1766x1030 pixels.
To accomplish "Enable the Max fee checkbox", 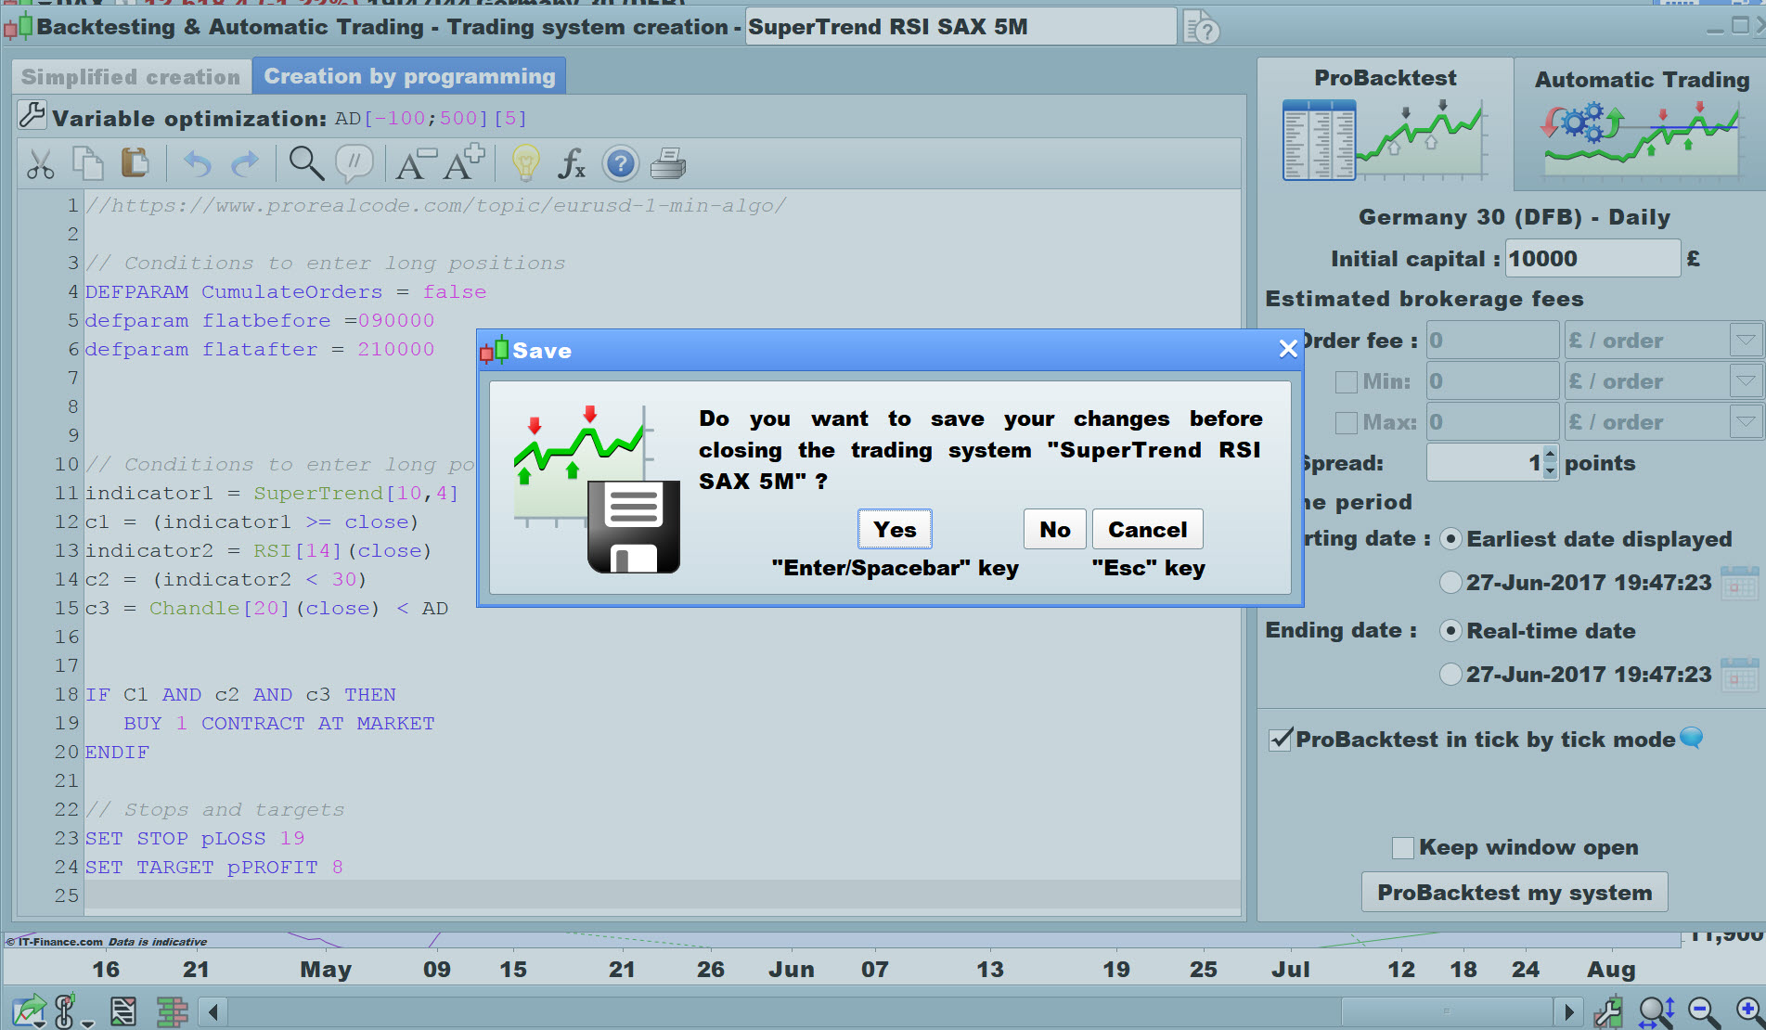I will [1346, 422].
